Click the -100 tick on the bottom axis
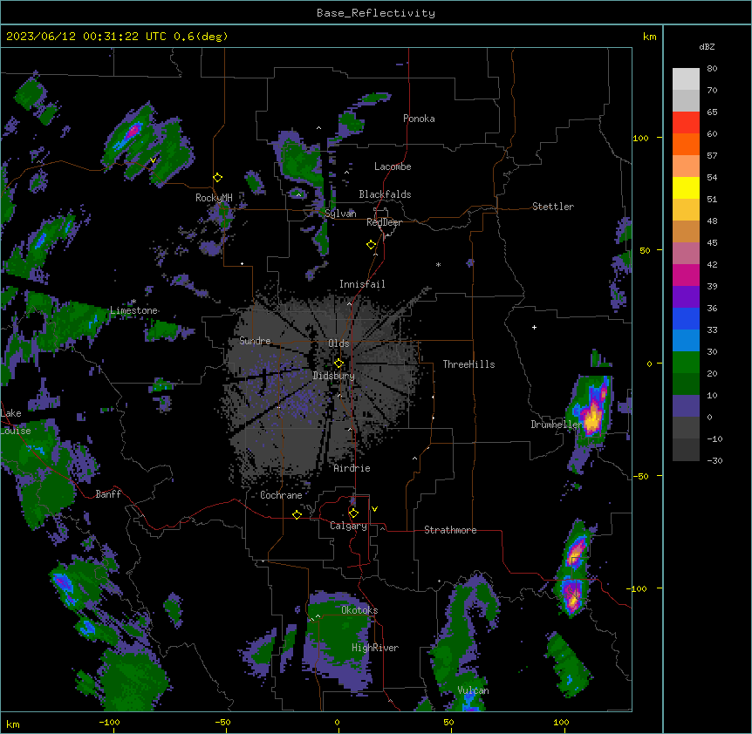Image resolution: width=752 pixels, height=734 pixels. click(x=109, y=722)
